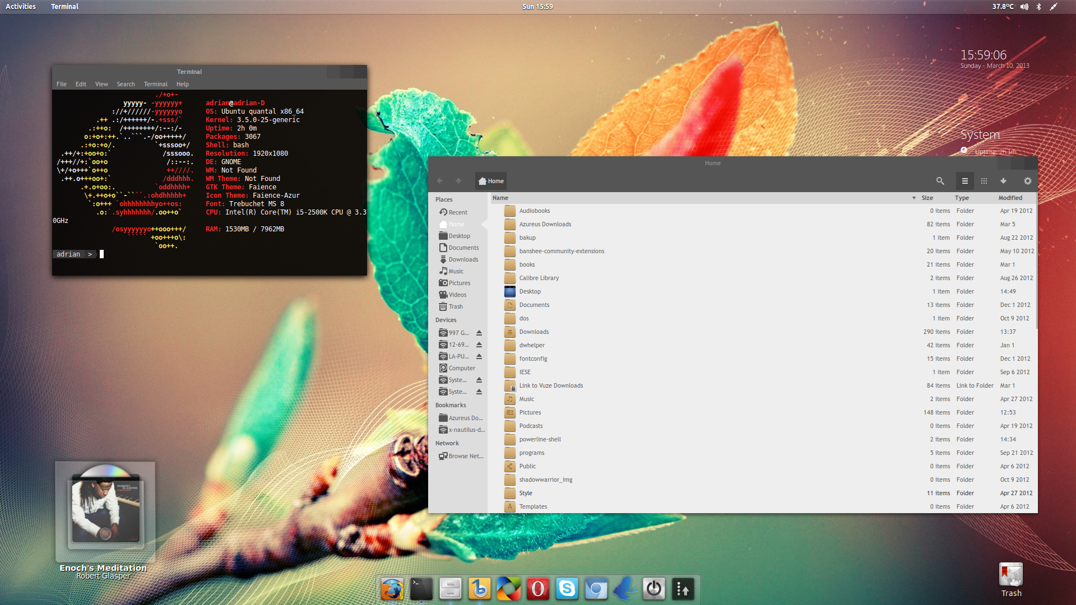The height and width of the screenshot is (605, 1076).
Task: Open the volume indicator in top bar
Action: pos(1024,7)
